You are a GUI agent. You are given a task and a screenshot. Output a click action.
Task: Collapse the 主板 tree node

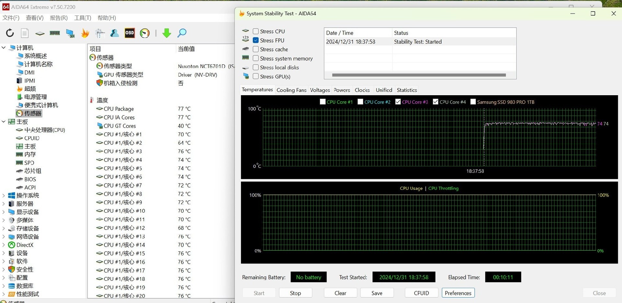[4, 122]
